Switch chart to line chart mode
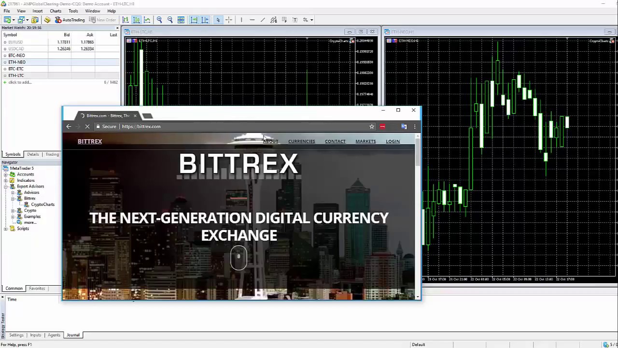618x348 pixels. [x=147, y=20]
